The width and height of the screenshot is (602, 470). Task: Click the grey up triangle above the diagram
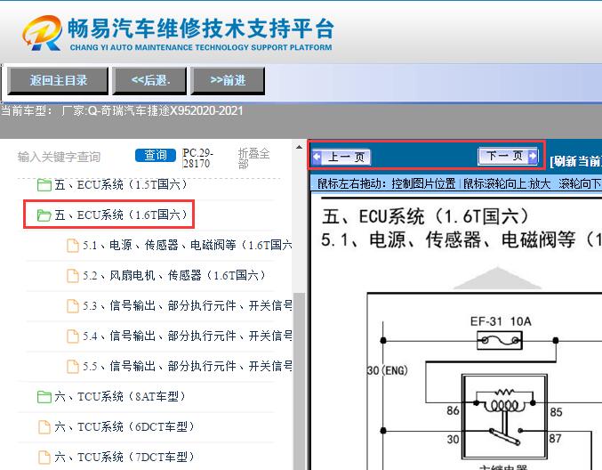click(497, 278)
